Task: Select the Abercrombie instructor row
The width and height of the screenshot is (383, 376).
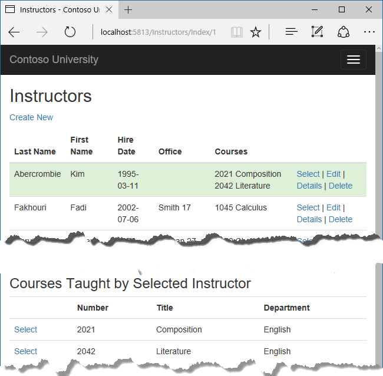Action: pyautogui.click(x=308, y=174)
